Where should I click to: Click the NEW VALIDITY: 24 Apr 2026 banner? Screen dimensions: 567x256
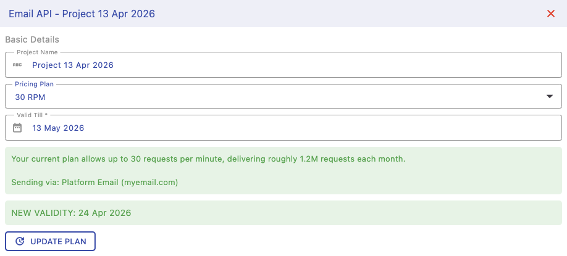pyautogui.click(x=72, y=213)
